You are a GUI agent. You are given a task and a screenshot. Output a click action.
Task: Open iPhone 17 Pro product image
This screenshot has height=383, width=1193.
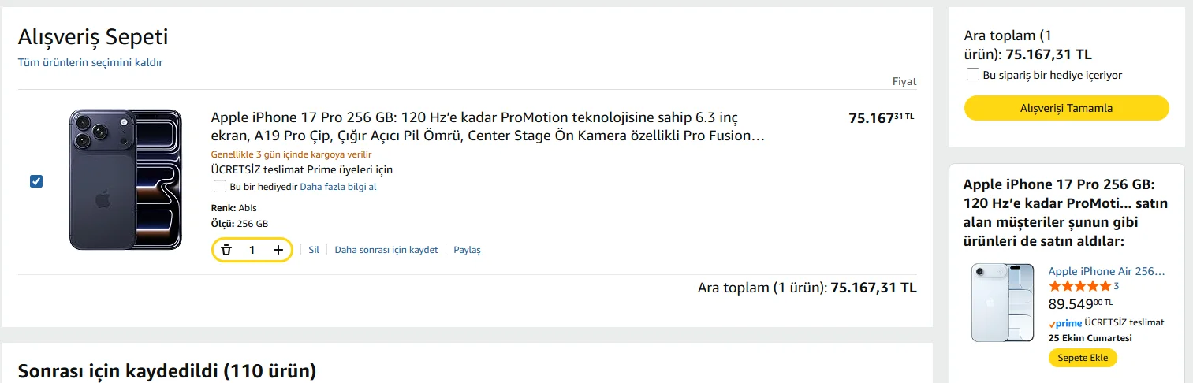[x=126, y=180]
